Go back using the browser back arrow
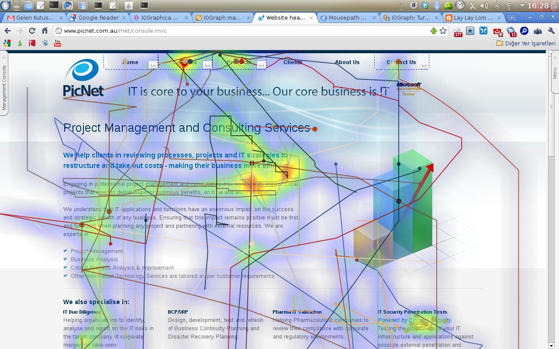 7,31
